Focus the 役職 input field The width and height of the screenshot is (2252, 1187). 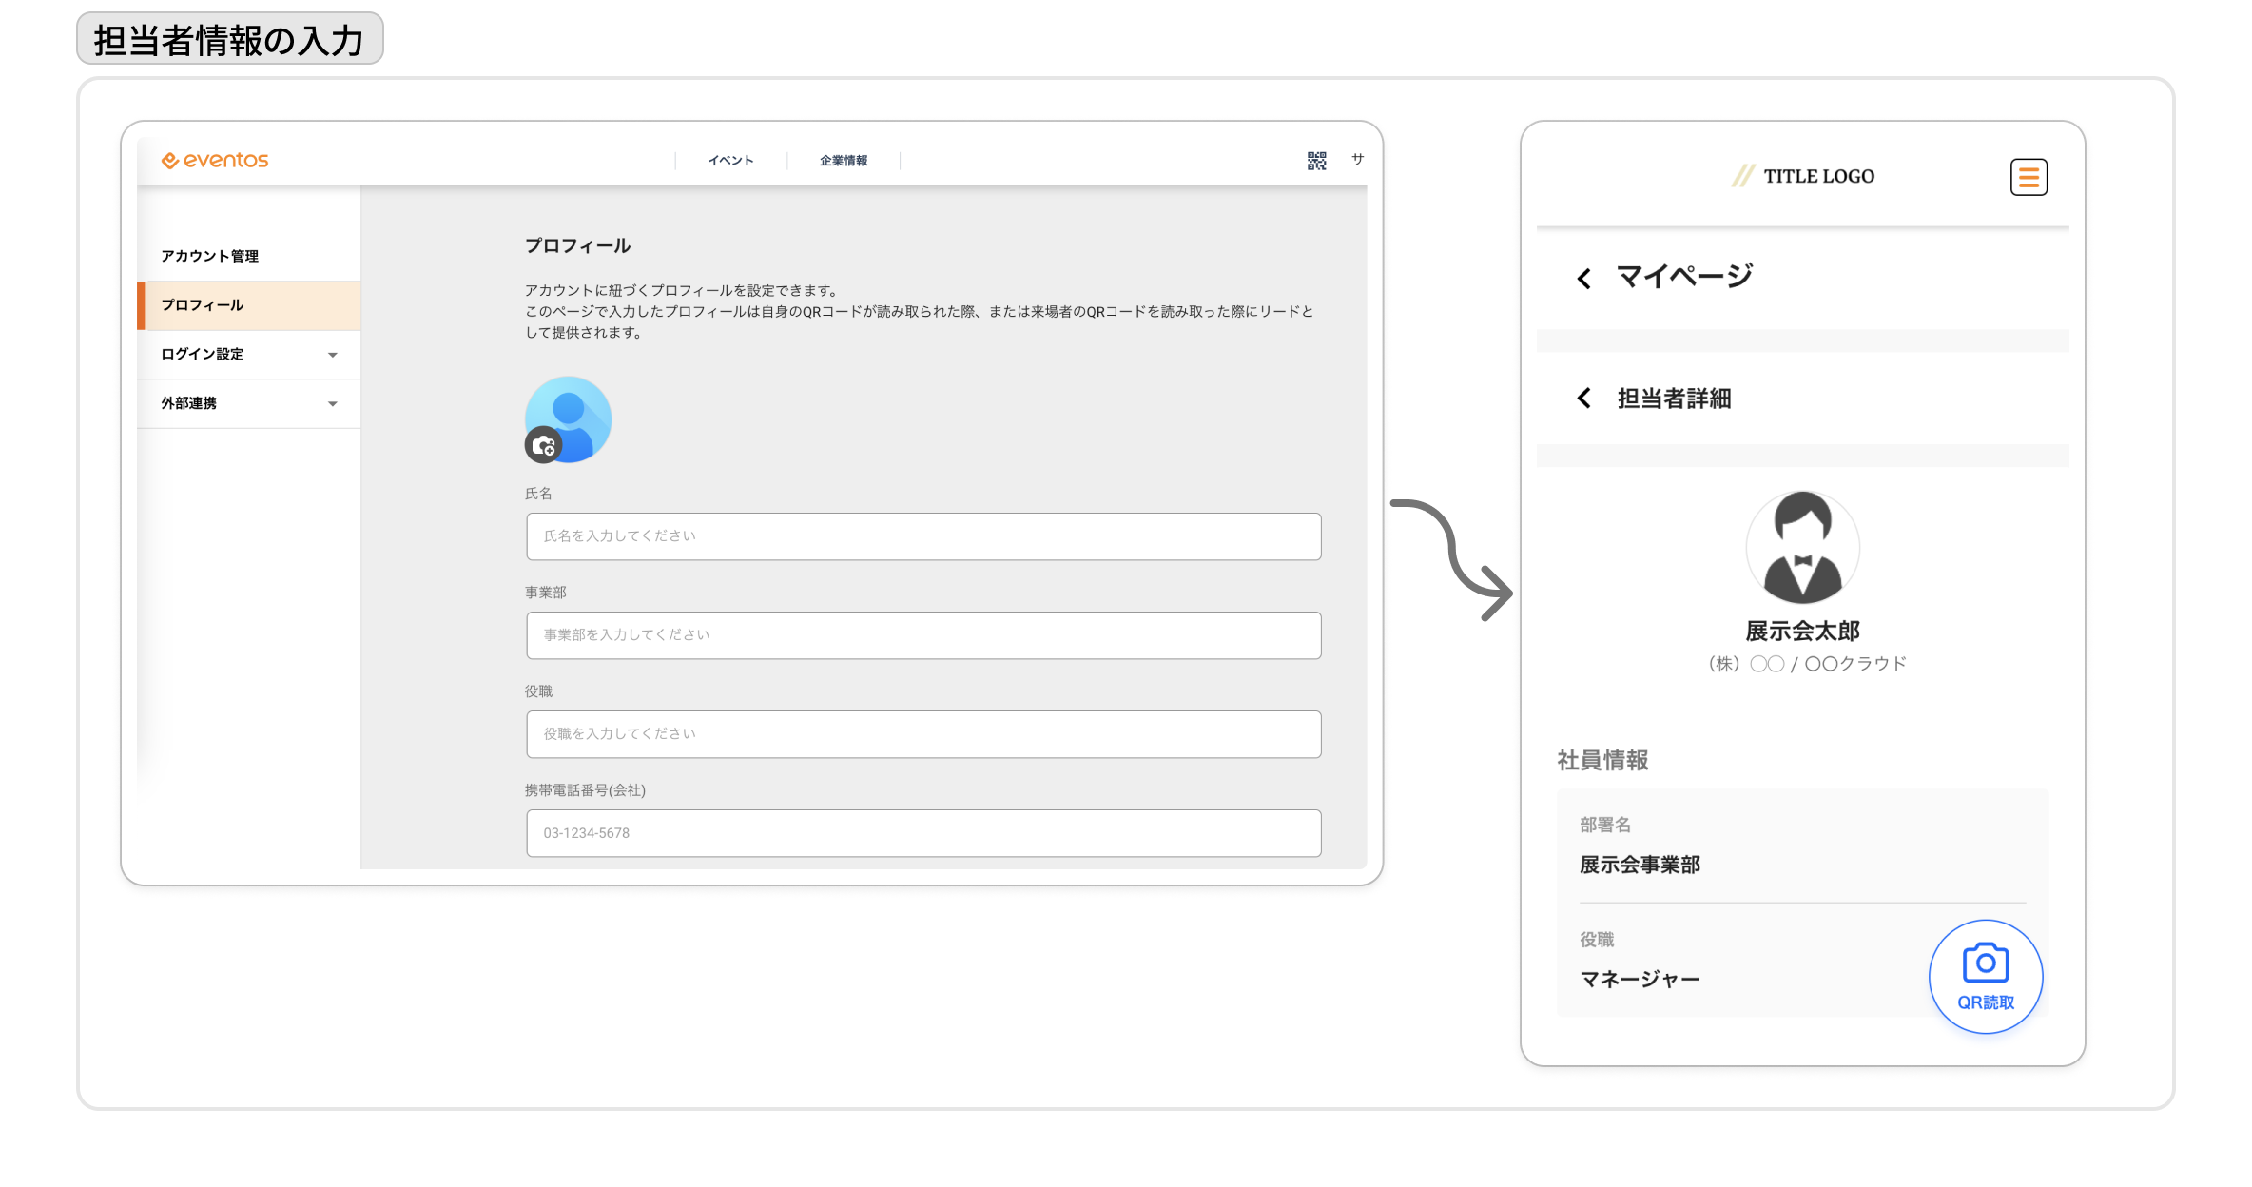[923, 734]
